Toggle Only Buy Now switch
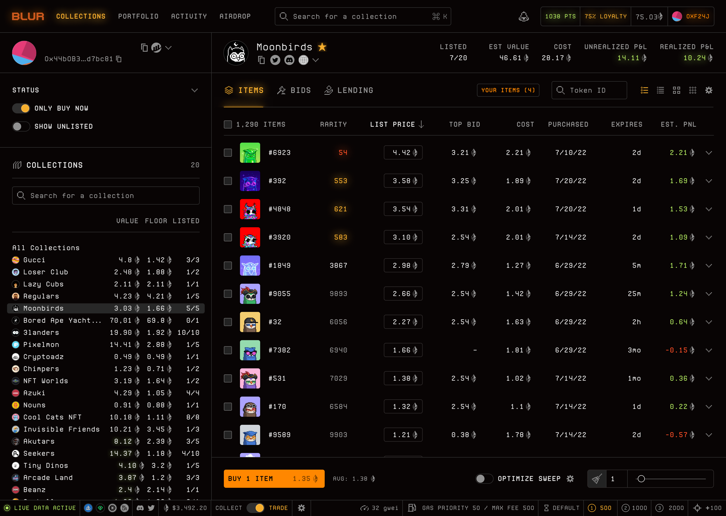The image size is (726, 516). pyautogui.click(x=21, y=108)
